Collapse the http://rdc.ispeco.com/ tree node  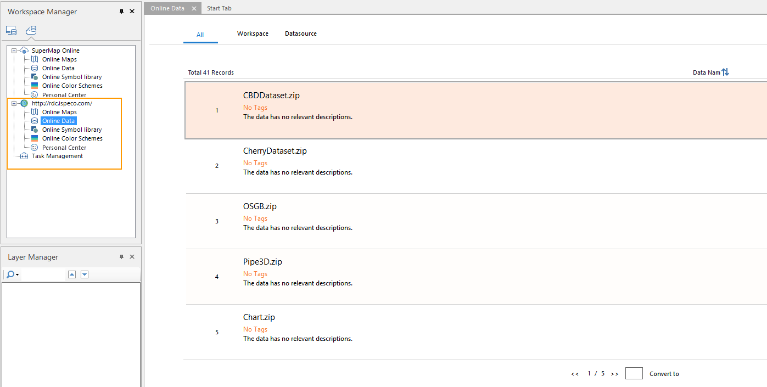14,103
